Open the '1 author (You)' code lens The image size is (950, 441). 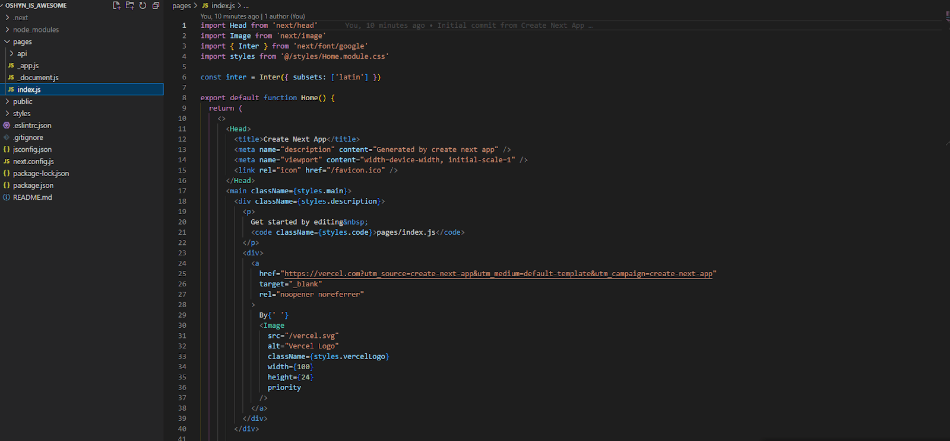284,17
